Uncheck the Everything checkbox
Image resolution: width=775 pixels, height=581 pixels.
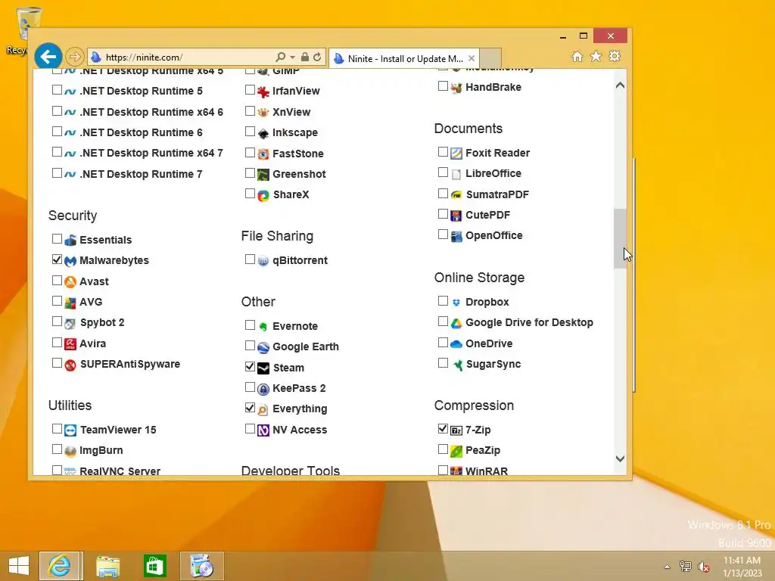click(250, 408)
